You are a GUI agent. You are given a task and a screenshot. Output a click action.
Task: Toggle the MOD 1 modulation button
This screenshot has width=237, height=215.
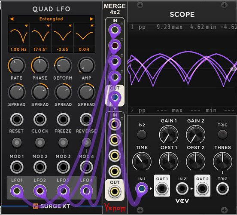pos(17,143)
